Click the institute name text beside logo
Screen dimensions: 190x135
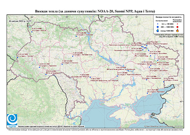tap(51, 126)
